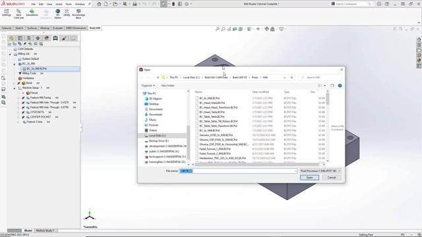The height and width of the screenshot is (237, 422).
Task: Click the Search Mill box in dialog
Action: pyautogui.click(x=320, y=78)
